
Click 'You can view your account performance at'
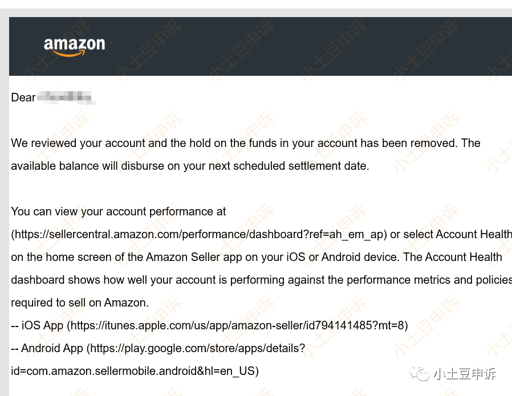tap(119, 211)
